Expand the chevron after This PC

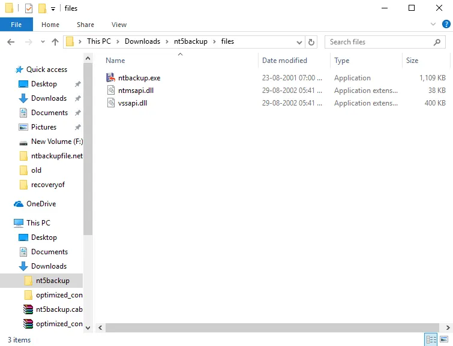pos(118,42)
